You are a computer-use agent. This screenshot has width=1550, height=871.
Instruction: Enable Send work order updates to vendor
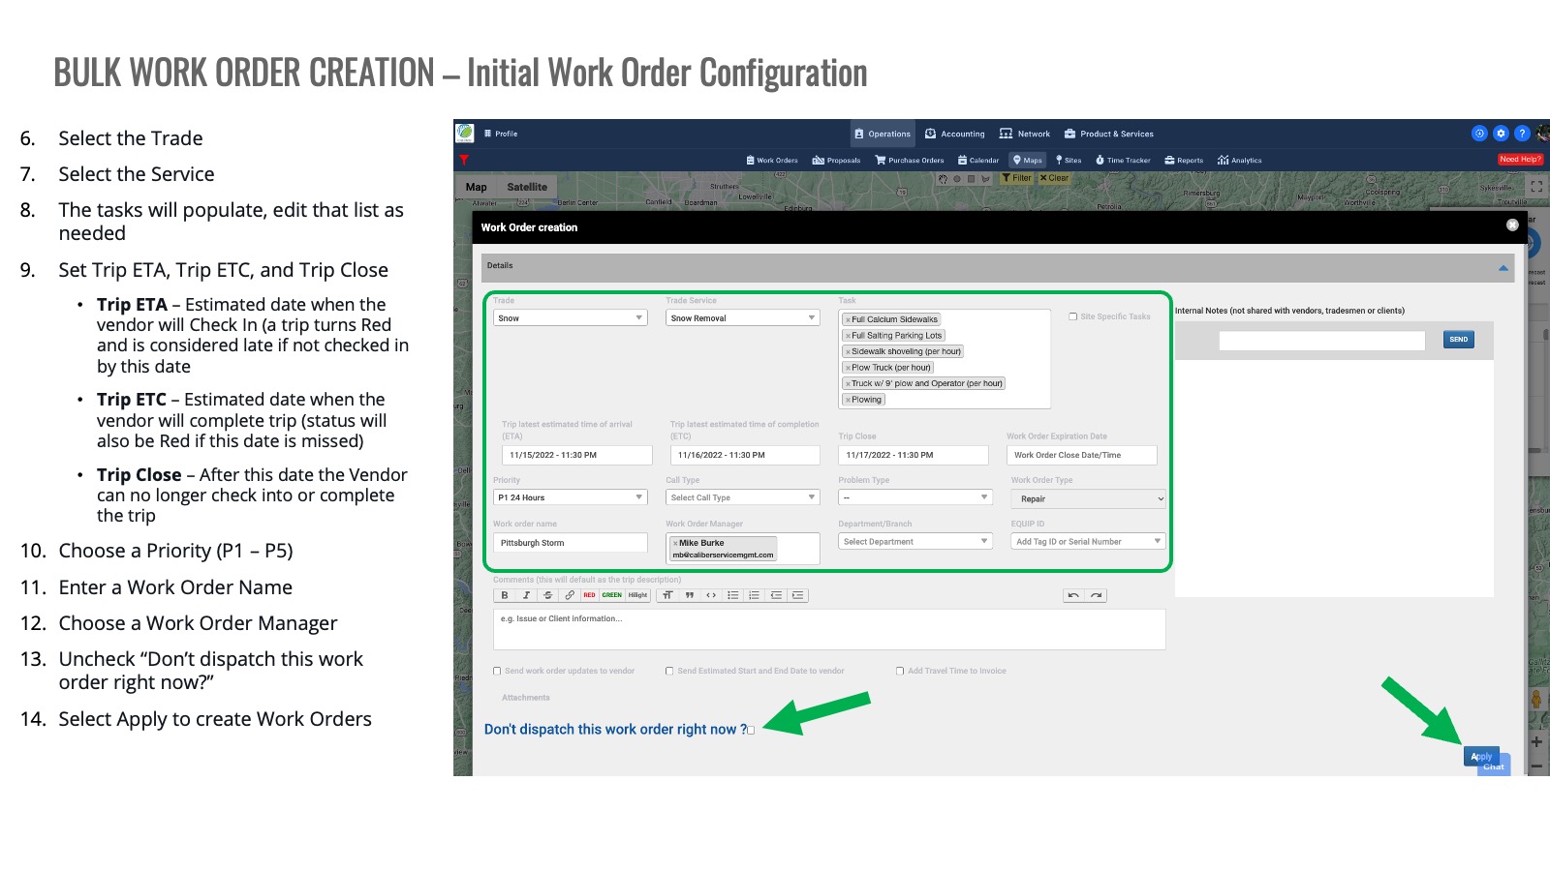click(497, 671)
